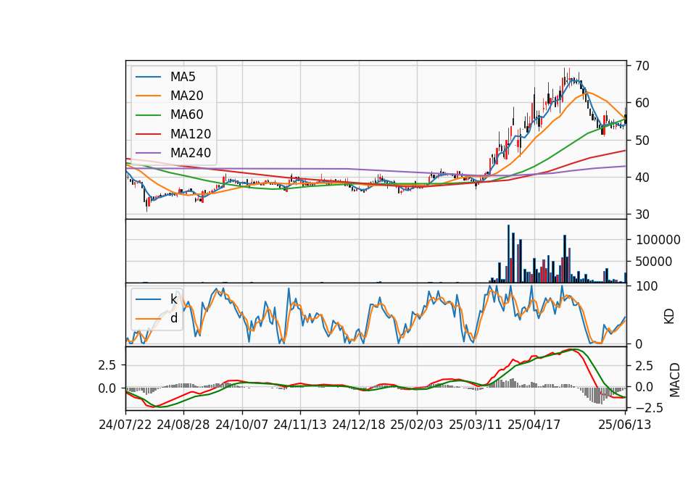The height and width of the screenshot is (500, 696).
Task: Click the KD axis title
Action: point(669,316)
